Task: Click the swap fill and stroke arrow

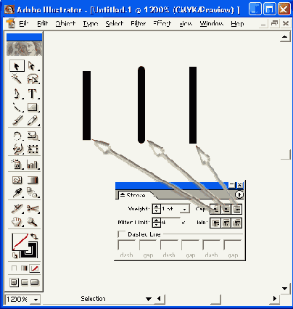Action: click(x=34, y=236)
